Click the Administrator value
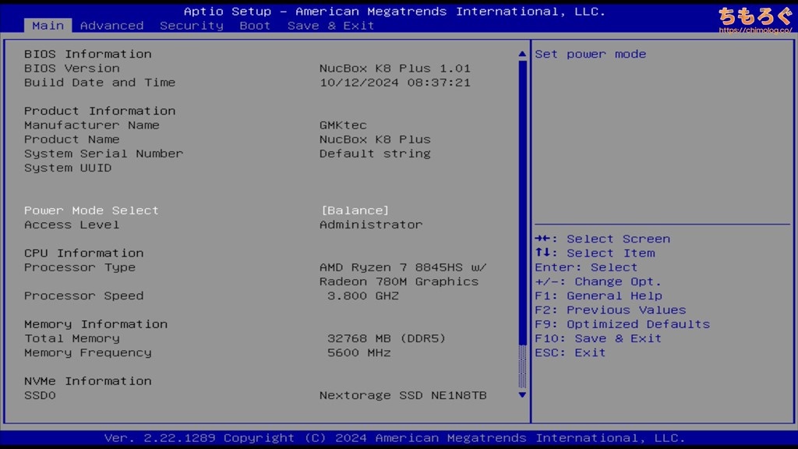The image size is (798, 449). coord(371,224)
